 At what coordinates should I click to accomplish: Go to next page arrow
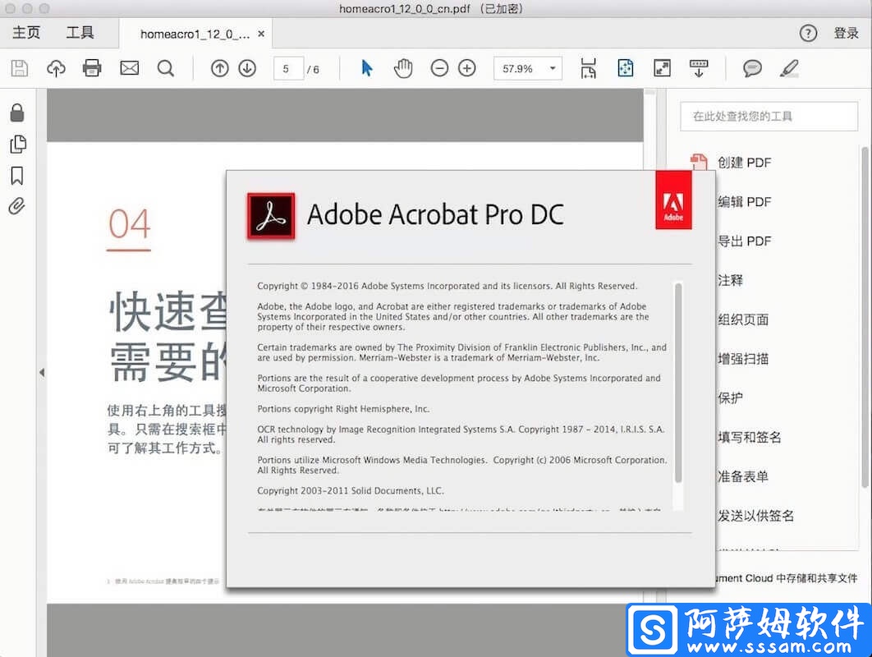coord(247,68)
